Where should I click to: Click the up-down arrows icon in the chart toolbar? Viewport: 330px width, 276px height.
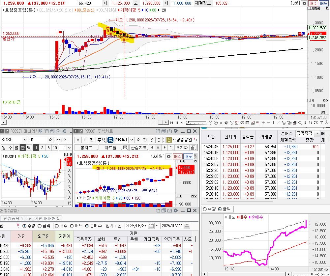[x=311, y=123]
